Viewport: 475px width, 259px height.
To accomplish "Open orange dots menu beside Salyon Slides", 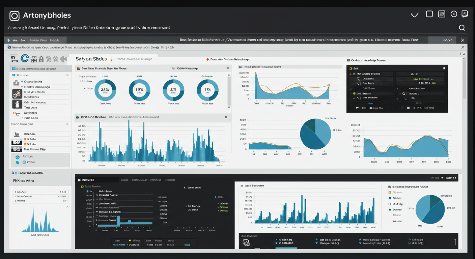I will (x=111, y=59).
